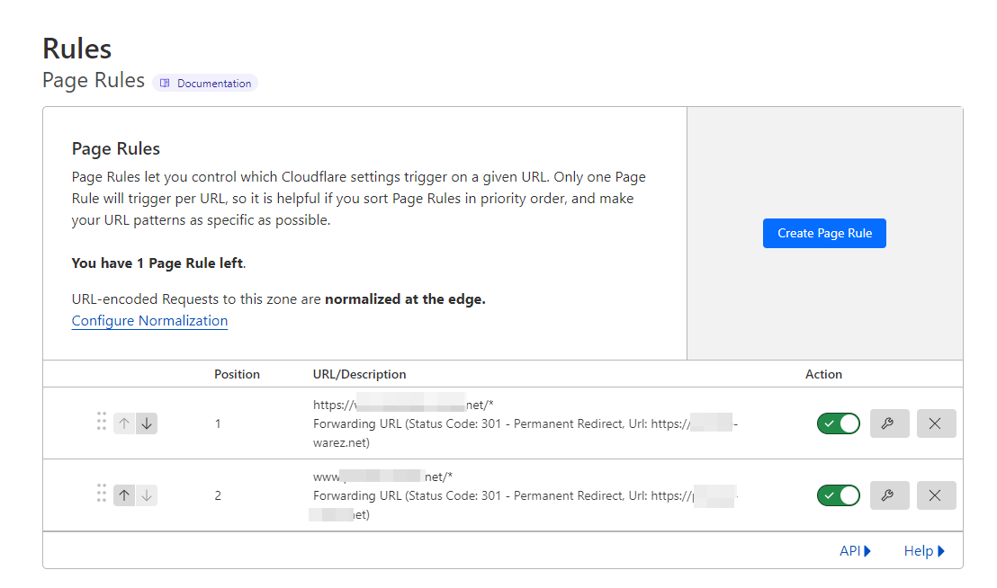Click the Position column header

point(237,374)
